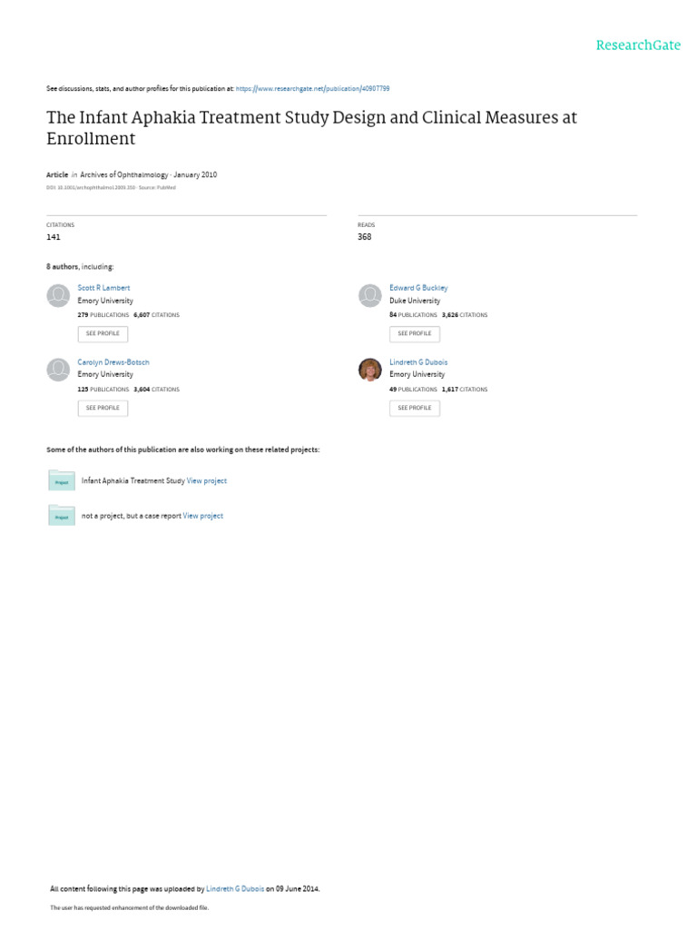Click See Profile under Lindreth G Dubois

click(414, 408)
